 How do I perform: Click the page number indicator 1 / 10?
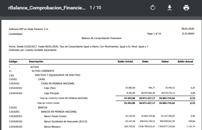[95, 8]
